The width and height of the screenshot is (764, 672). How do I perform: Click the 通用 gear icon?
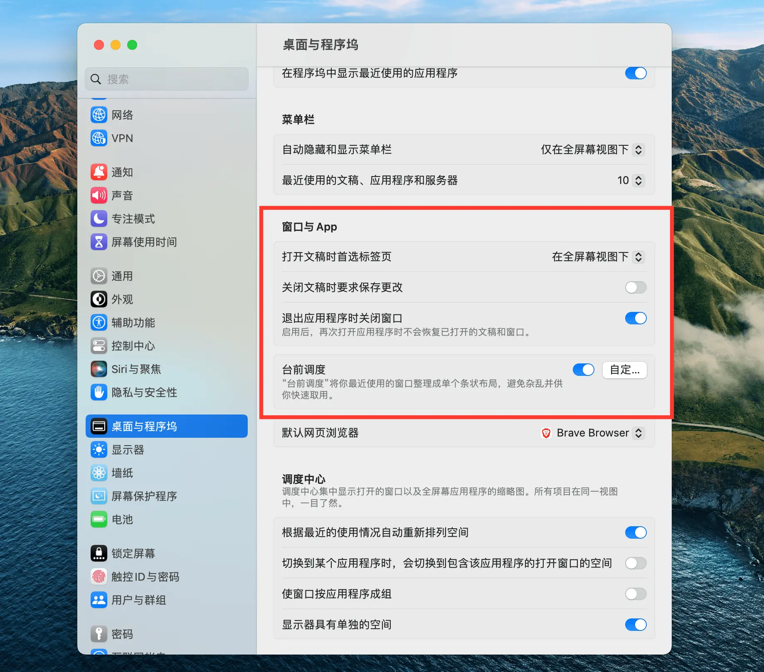[99, 276]
